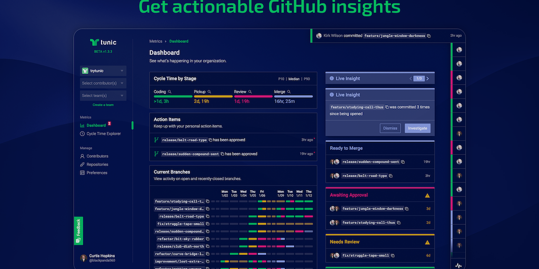
Task: Dismiss the live insight
Action: click(x=390, y=128)
